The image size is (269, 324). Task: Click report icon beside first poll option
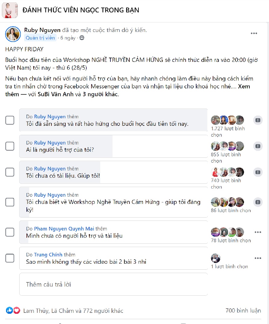pos(258,120)
